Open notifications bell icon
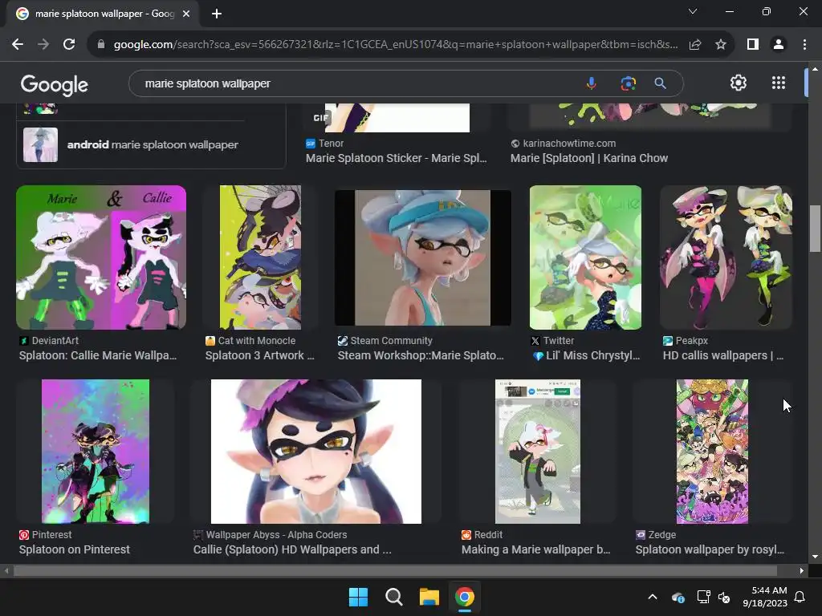 pos(800,597)
